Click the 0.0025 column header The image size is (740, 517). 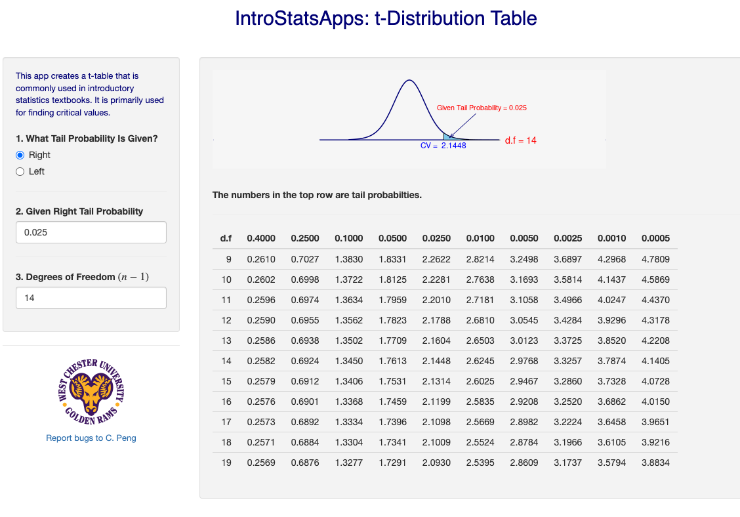567,238
